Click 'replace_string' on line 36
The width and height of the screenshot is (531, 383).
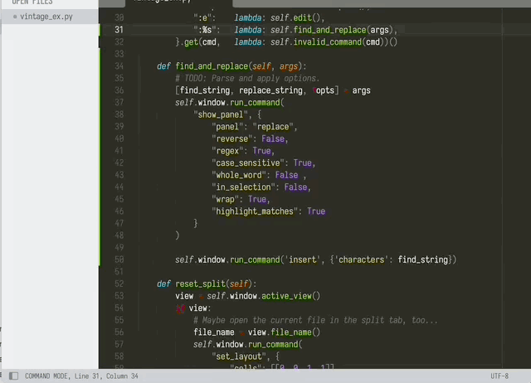point(270,90)
